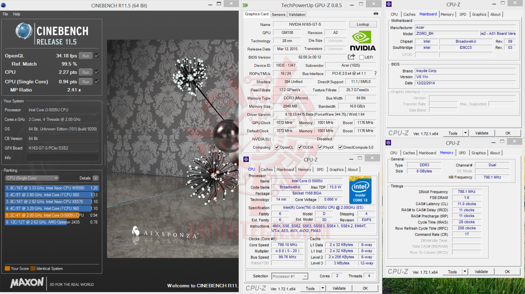This screenshot has width=525, height=294.
Task: Toggle the OpenGL test checkbox in CINEBENCH
Action: [x=97, y=56]
